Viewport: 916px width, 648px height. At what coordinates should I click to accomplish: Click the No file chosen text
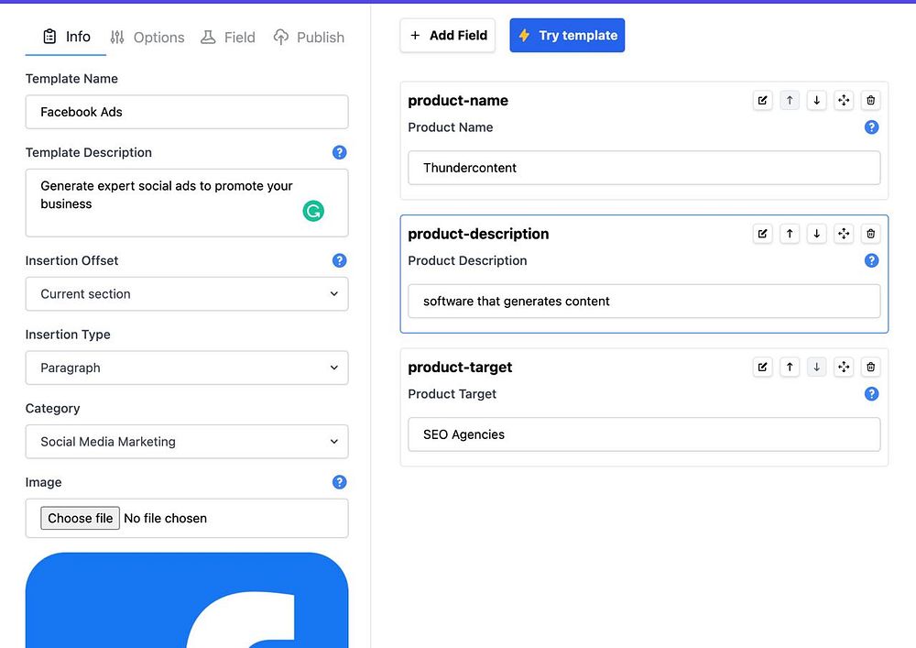point(165,518)
